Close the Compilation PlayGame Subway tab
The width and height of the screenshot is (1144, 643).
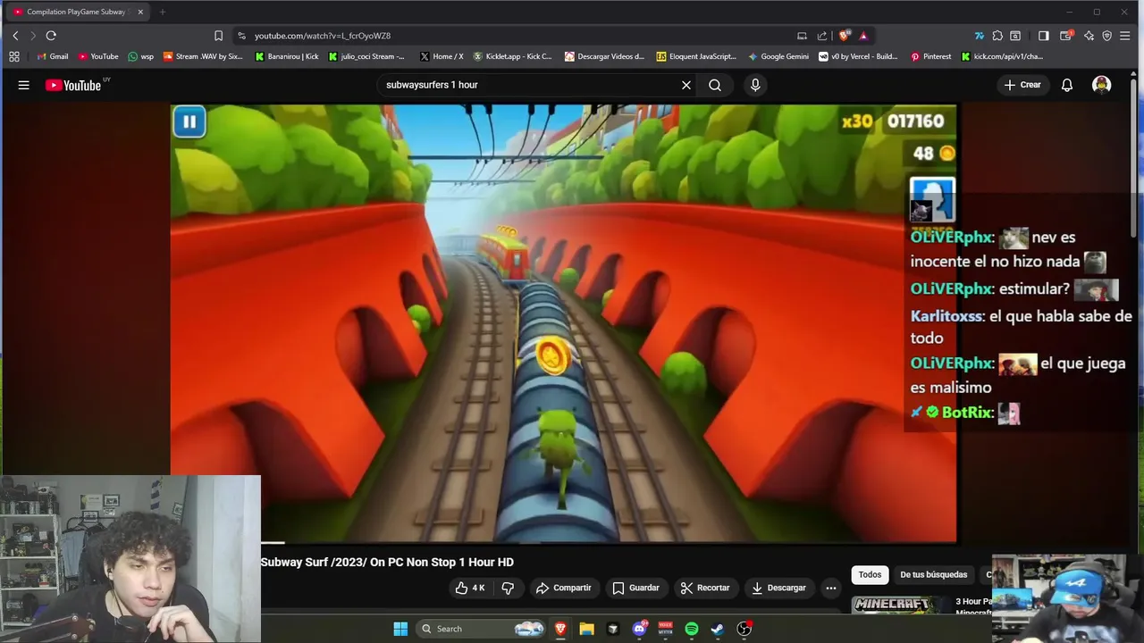140,12
